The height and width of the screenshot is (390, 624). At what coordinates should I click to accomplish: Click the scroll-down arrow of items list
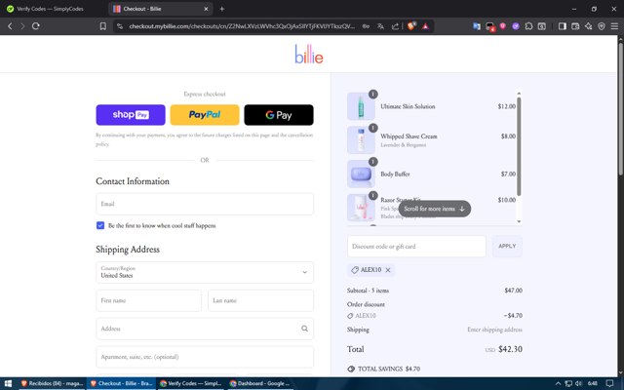[x=519, y=221]
